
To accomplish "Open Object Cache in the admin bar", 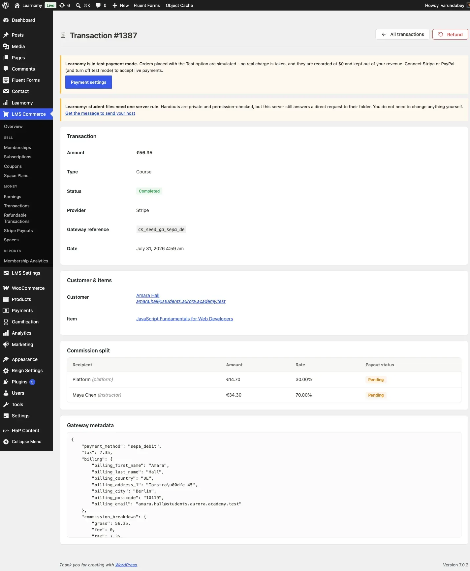I will pyautogui.click(x=179, y=5).
